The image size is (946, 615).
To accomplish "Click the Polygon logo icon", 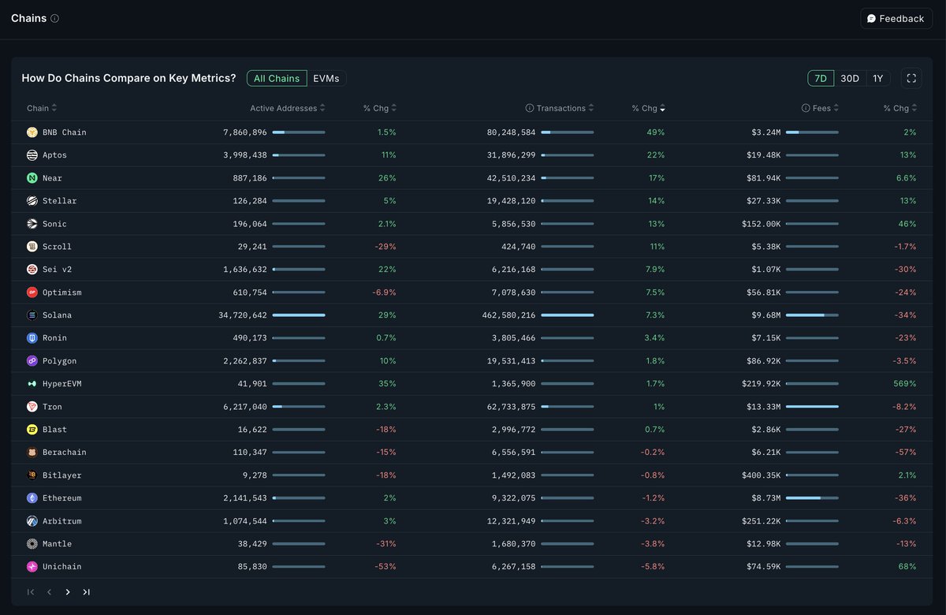I will pos(32,361).
